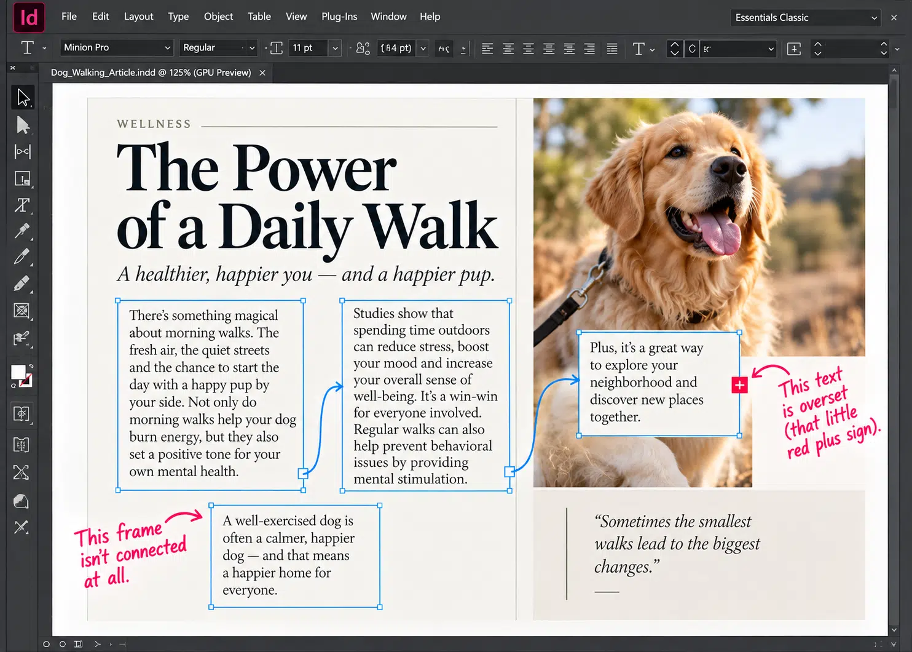Select the black arrow Selection tool
The image size is (912, 652).
tap(23, 97)
